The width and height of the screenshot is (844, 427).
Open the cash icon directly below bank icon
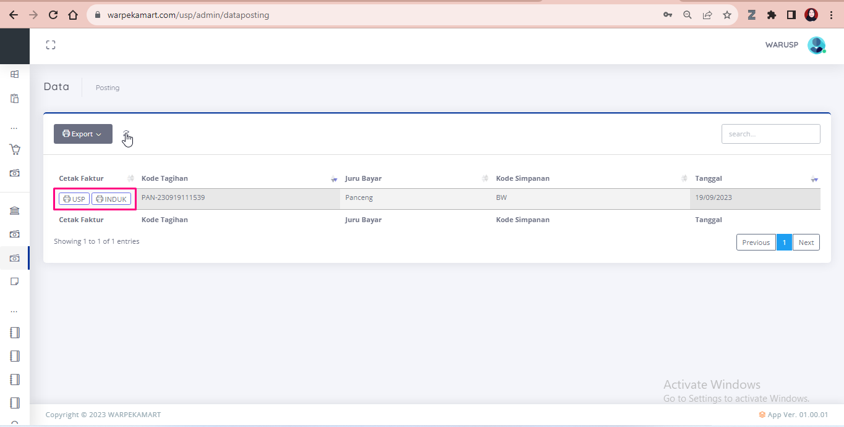pyautogui.click(x=15, y=234)
